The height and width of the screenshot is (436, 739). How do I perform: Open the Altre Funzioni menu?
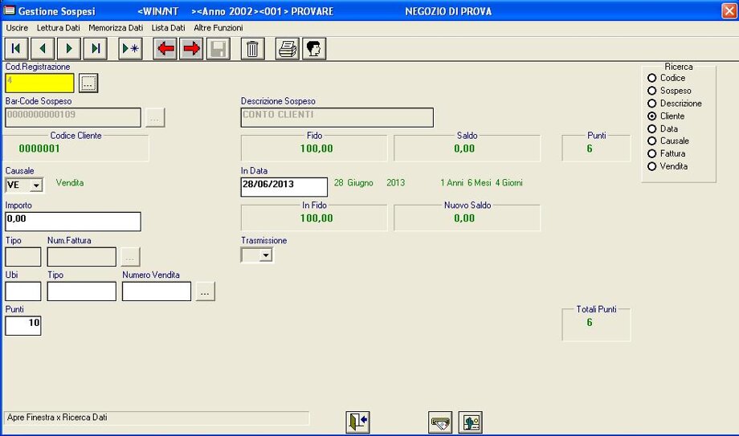218,27
